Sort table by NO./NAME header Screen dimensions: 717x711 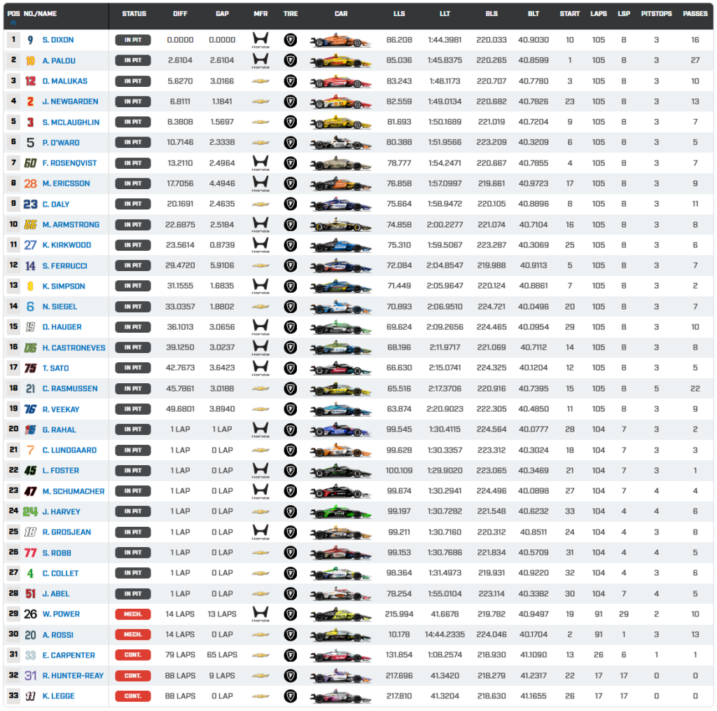40,14
